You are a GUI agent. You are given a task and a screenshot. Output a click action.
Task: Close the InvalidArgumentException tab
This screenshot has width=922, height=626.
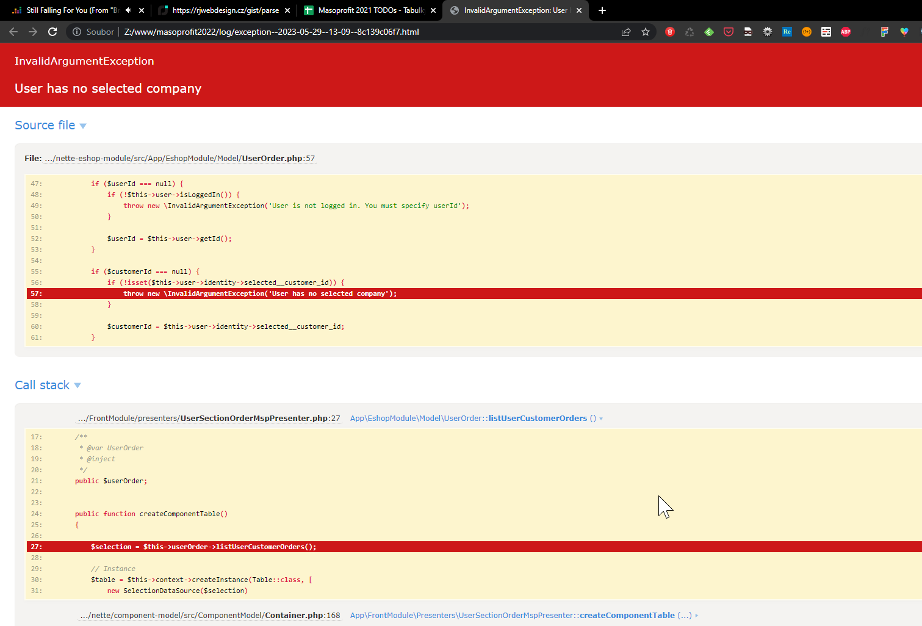click(x=579, y=10)
